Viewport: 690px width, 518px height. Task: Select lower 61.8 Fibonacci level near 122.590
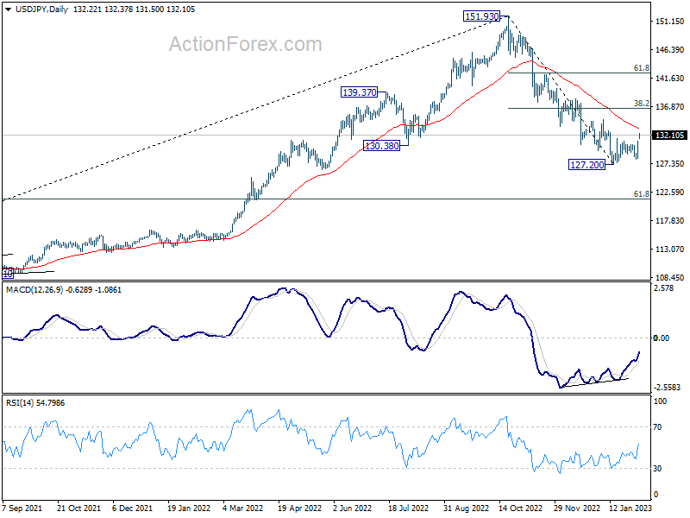click(641, 193)
